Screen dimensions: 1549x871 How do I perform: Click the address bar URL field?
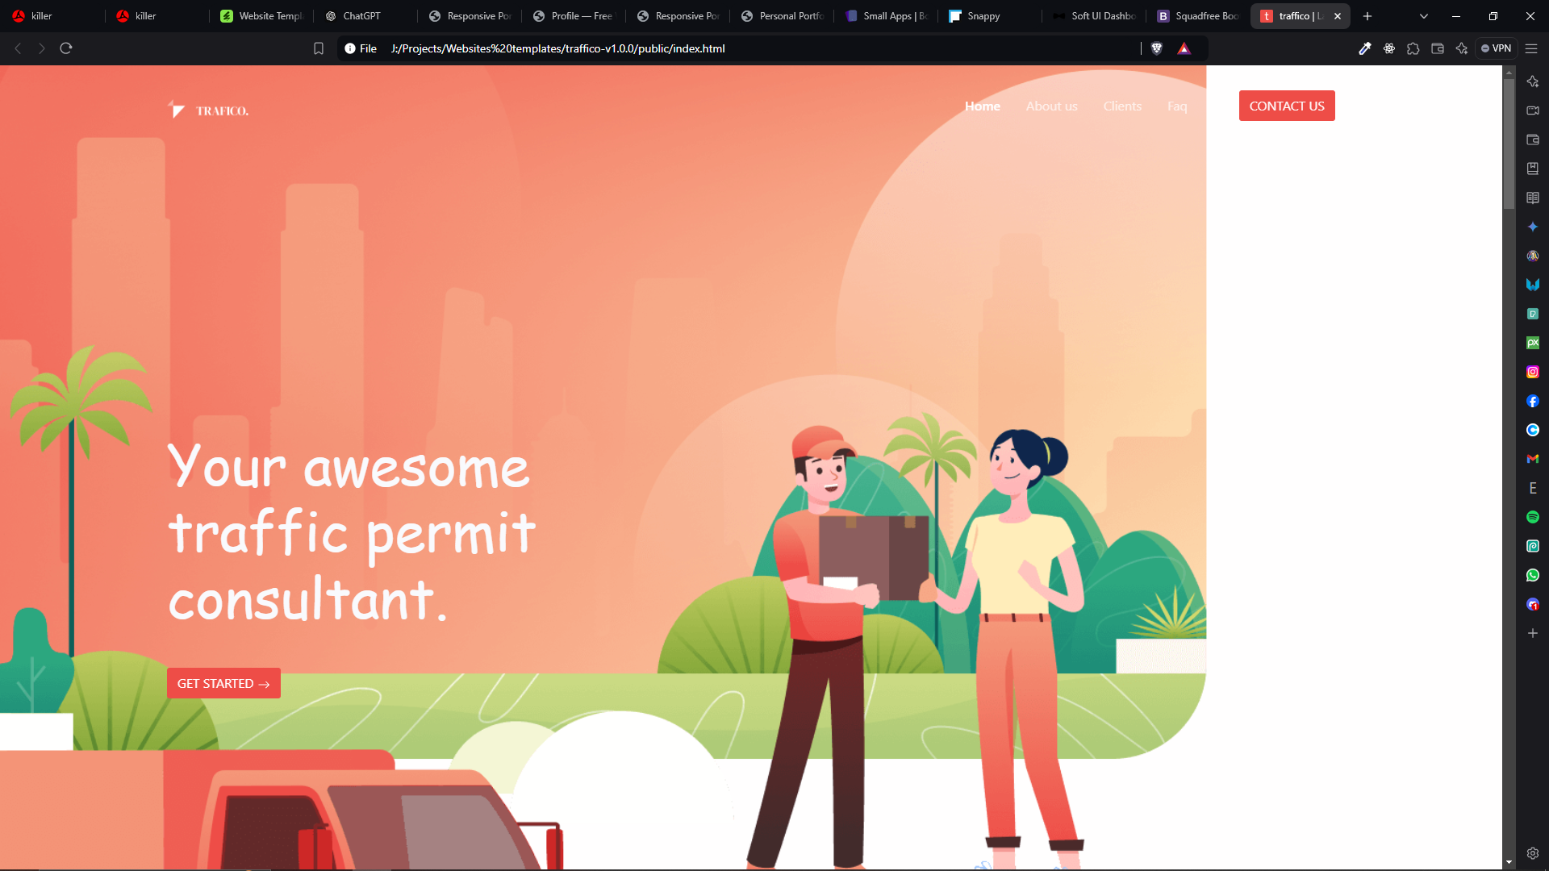tap(758, 48)
